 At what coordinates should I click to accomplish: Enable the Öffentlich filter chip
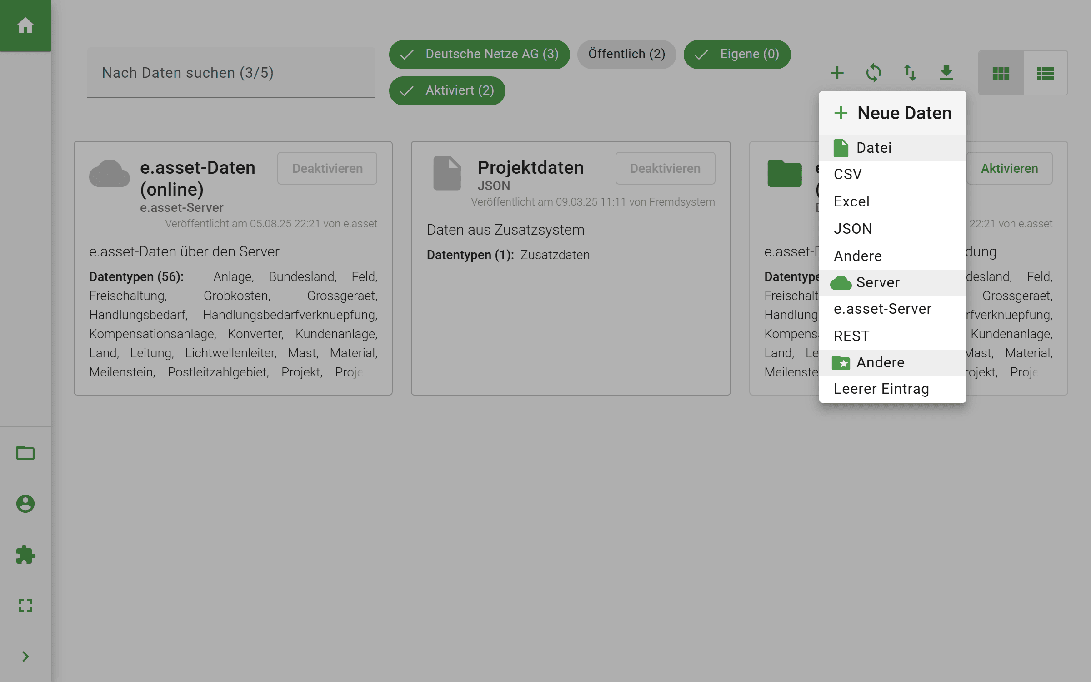tap(626, 54)
